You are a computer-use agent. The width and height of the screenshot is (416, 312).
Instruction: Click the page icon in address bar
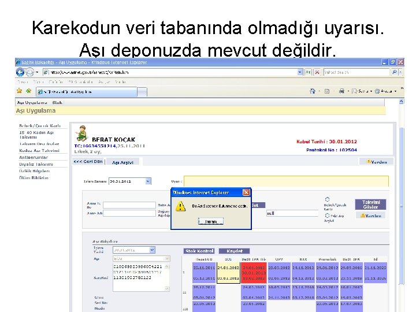coord(46,72)
